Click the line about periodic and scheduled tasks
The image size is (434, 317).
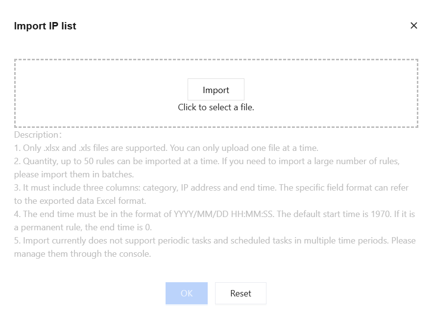point(215,241)
